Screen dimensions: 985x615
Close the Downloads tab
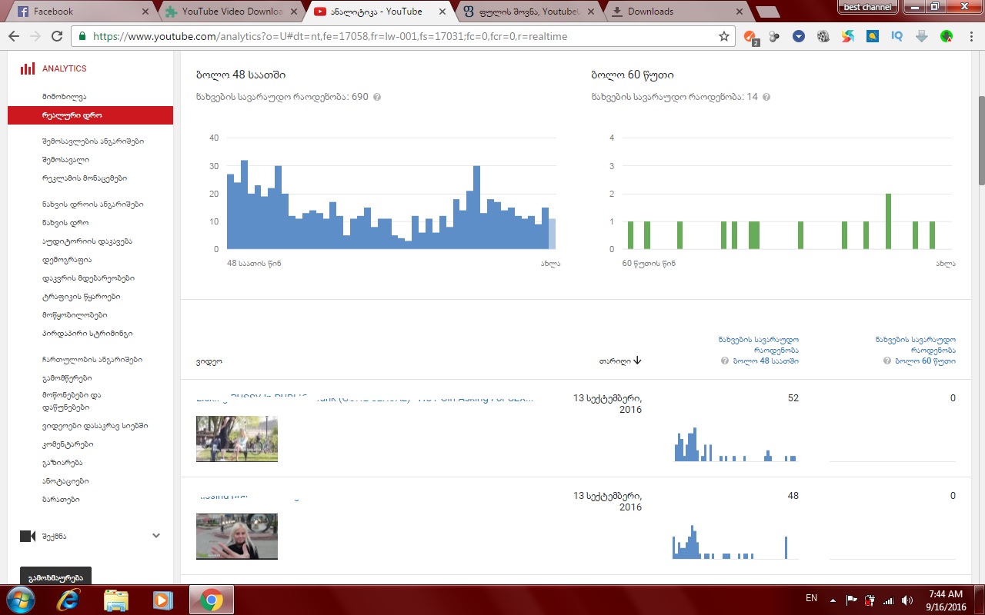click(739, 12)
